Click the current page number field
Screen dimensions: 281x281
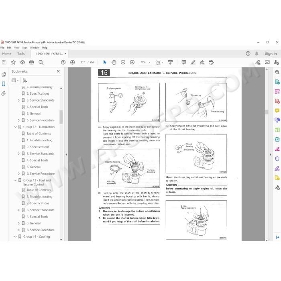point(83,62)
